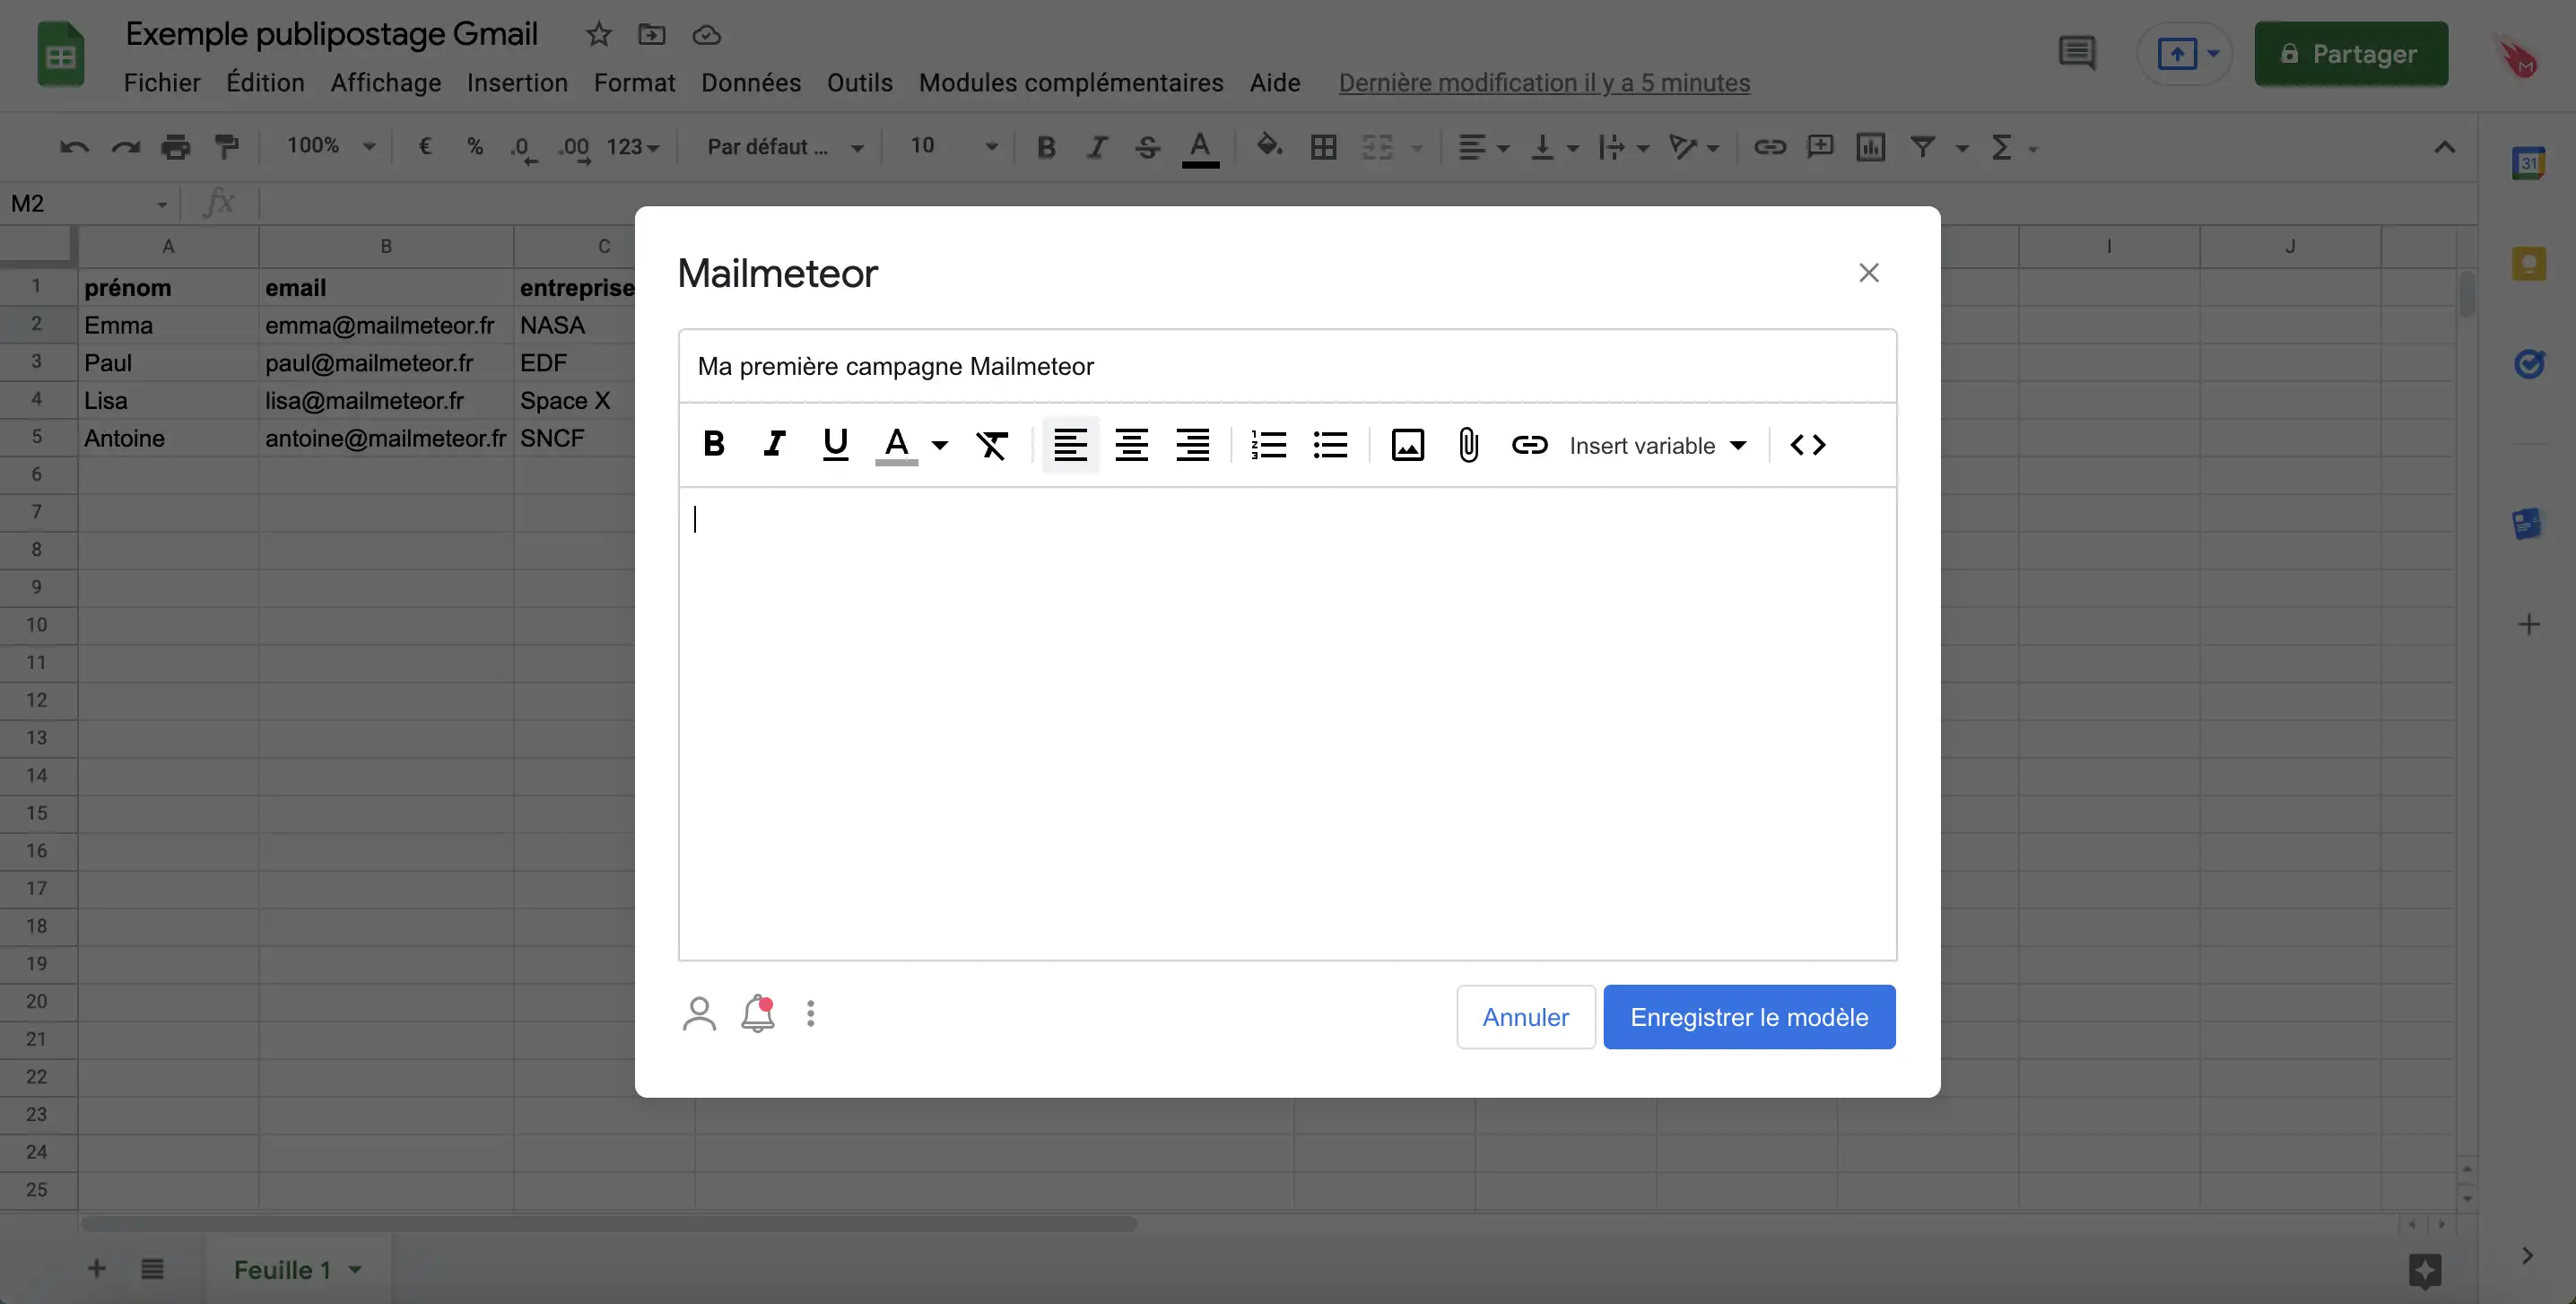Undo last action in Sheets toolbar

75,148
